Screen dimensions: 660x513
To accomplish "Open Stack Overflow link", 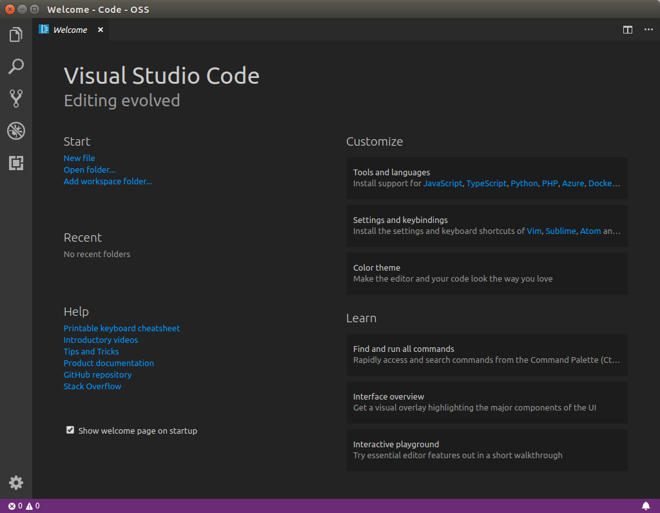I will click(92, 386).
